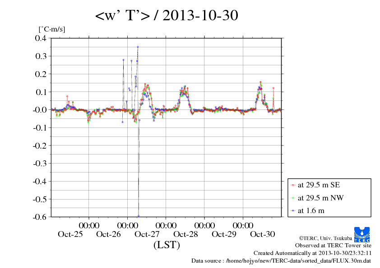Click the x-axis date label Oct-26
The width and height of the screenshot is (380, 268).
pos(109,234)
